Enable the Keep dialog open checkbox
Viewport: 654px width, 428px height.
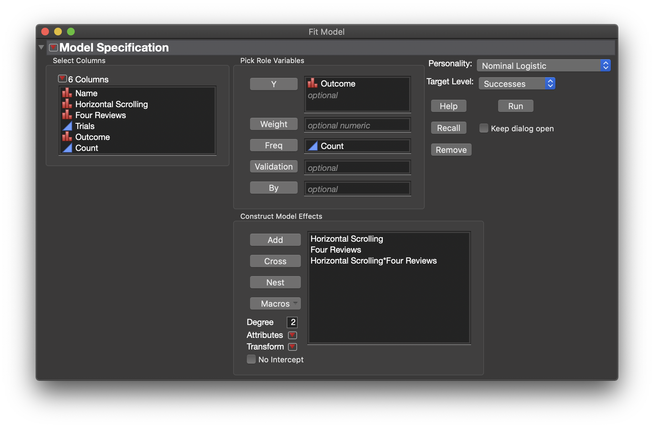click(x=484, y=128)
